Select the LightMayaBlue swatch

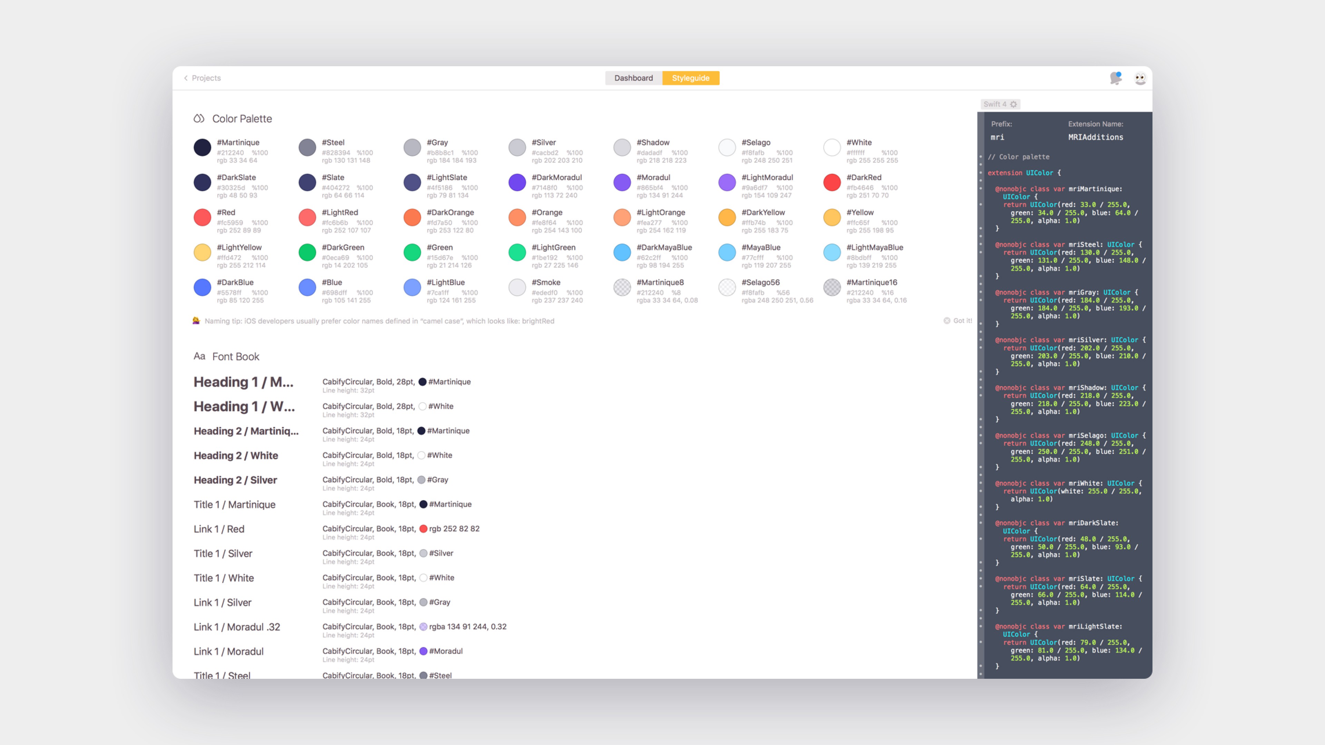(832, 252)
